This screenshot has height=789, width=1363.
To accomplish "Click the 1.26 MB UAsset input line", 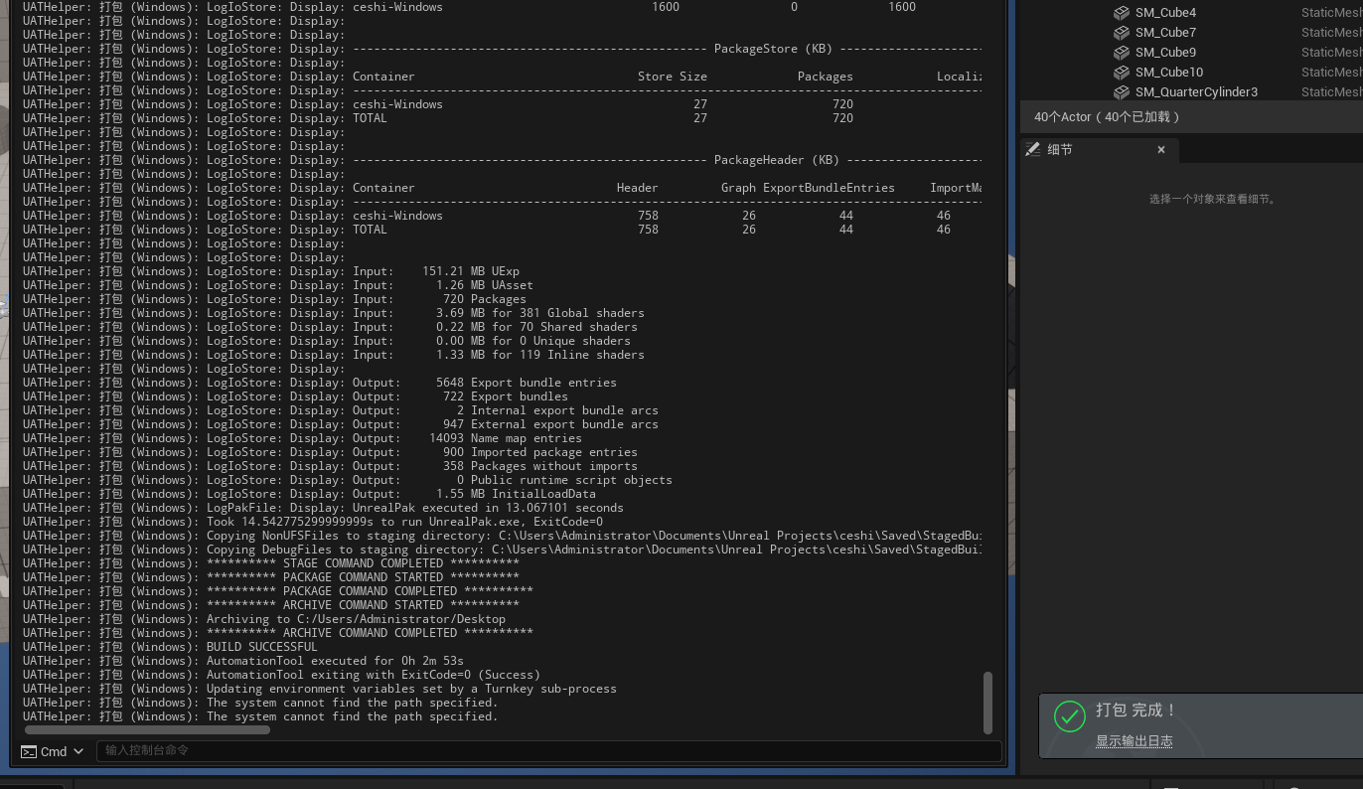I will point(278,285).
